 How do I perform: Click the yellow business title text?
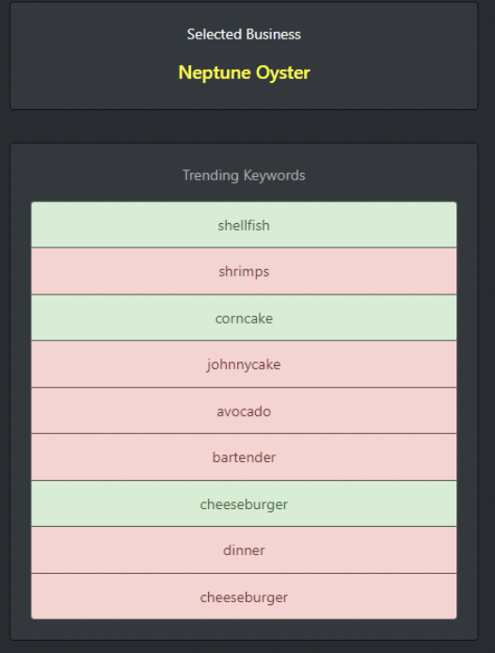(x=244, y=72)
